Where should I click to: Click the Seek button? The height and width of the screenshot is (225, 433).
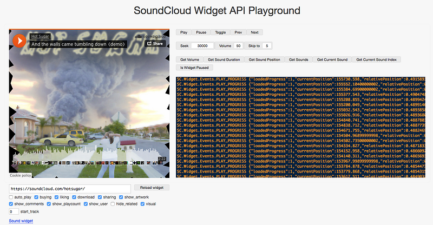tap(184, 46)
